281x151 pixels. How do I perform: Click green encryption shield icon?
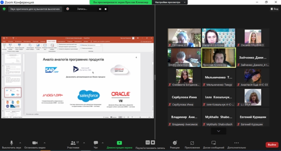coord(4,9)
